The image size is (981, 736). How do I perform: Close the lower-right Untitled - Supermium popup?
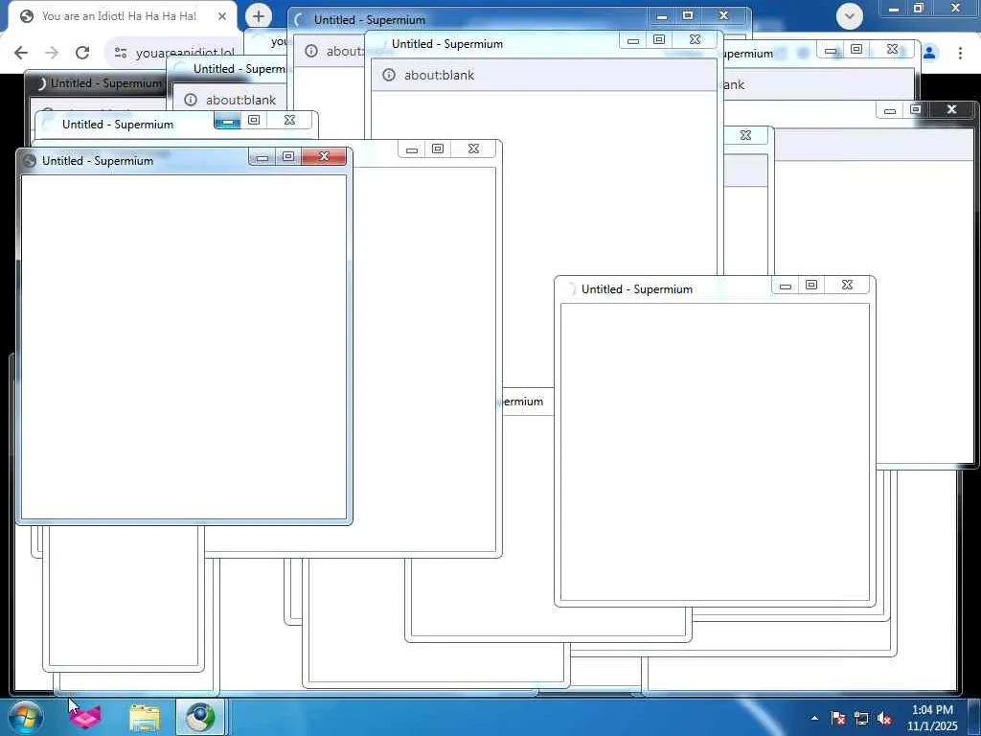(847, 285)
